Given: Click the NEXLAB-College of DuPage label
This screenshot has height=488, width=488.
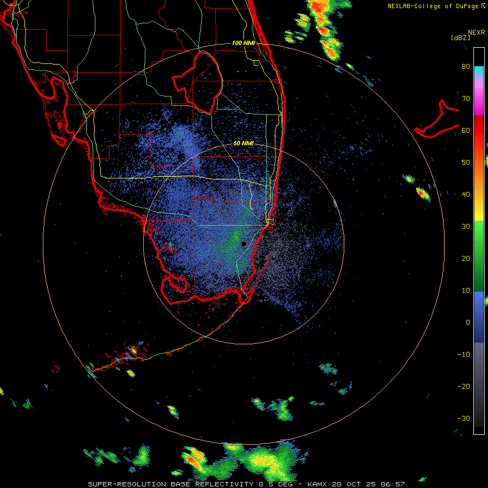Looking at the screenshot, I should coord(433,6).
